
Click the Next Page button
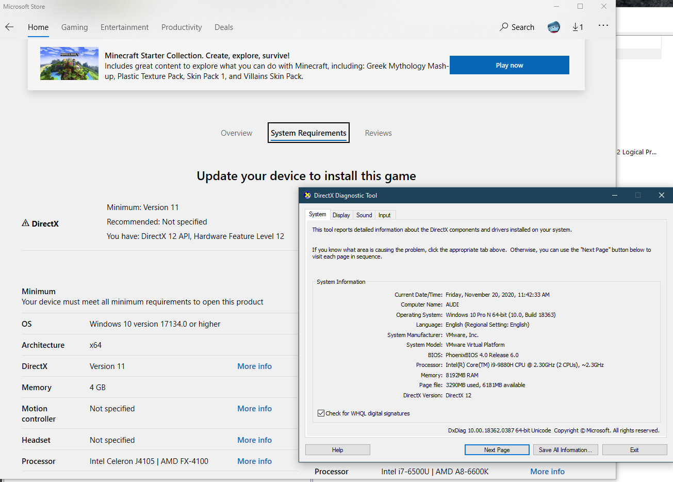point(497,450)
